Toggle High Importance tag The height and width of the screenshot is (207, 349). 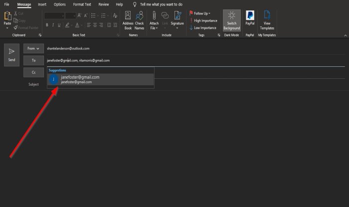(203, 20)
